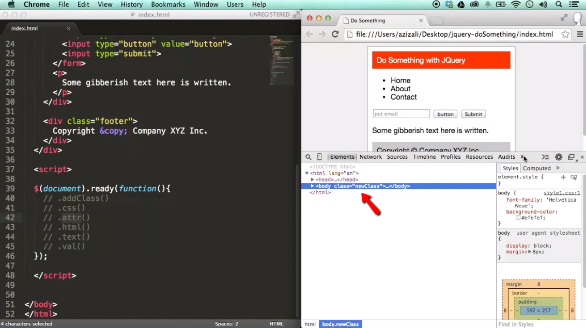Open the DevTools settings gear
Image resolution: width=586 pixels, height=328 pixels.
coord(559,157)
